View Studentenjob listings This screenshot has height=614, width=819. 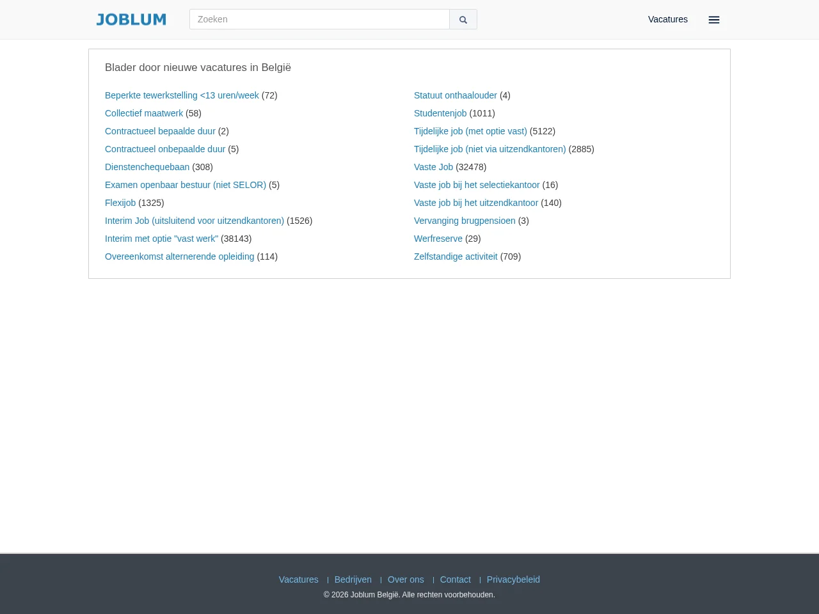pyautogui.click(x=440, y=113)
